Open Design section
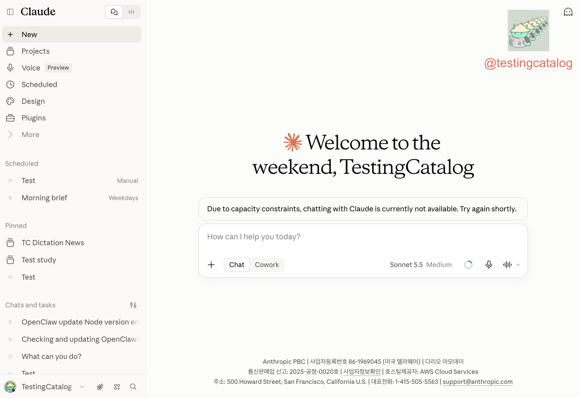The height and width of the screenshot is (398, 580). coord(72,101)
